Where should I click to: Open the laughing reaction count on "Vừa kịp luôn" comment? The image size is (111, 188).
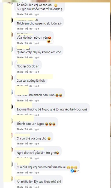(x=50, y=42)
